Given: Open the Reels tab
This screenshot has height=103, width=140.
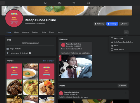Looking at the screenshot, I should tap(44, 32).
